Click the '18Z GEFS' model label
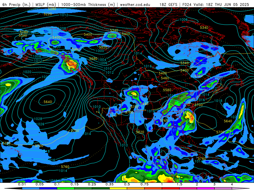The width and height of the screenshot is (254, 190). [x=169, y=4]
